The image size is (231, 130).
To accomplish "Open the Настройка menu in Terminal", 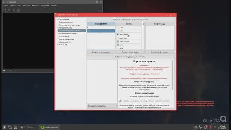I will [x=45, y=6].
